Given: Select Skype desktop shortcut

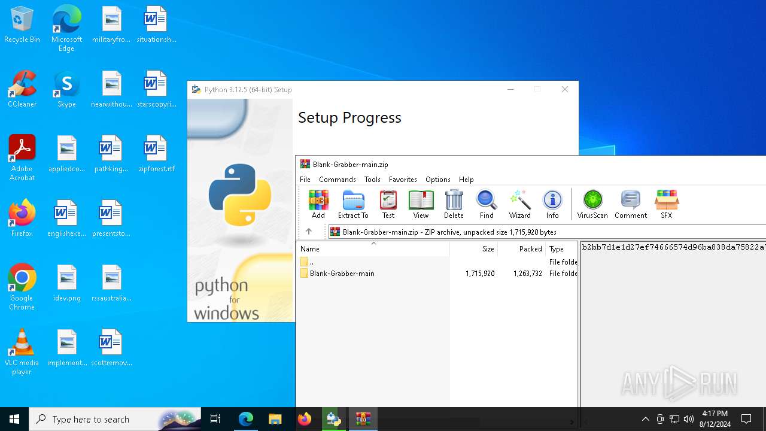Looking at the screenshot, I should pyautogui.click(x=66, y=90).
